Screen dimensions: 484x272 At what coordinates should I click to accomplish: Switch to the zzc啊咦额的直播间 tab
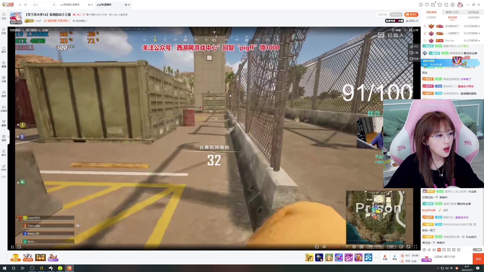coord(70,5)
